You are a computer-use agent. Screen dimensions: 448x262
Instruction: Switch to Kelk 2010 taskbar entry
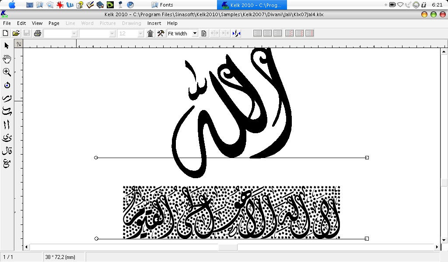[x=252, y=5]
